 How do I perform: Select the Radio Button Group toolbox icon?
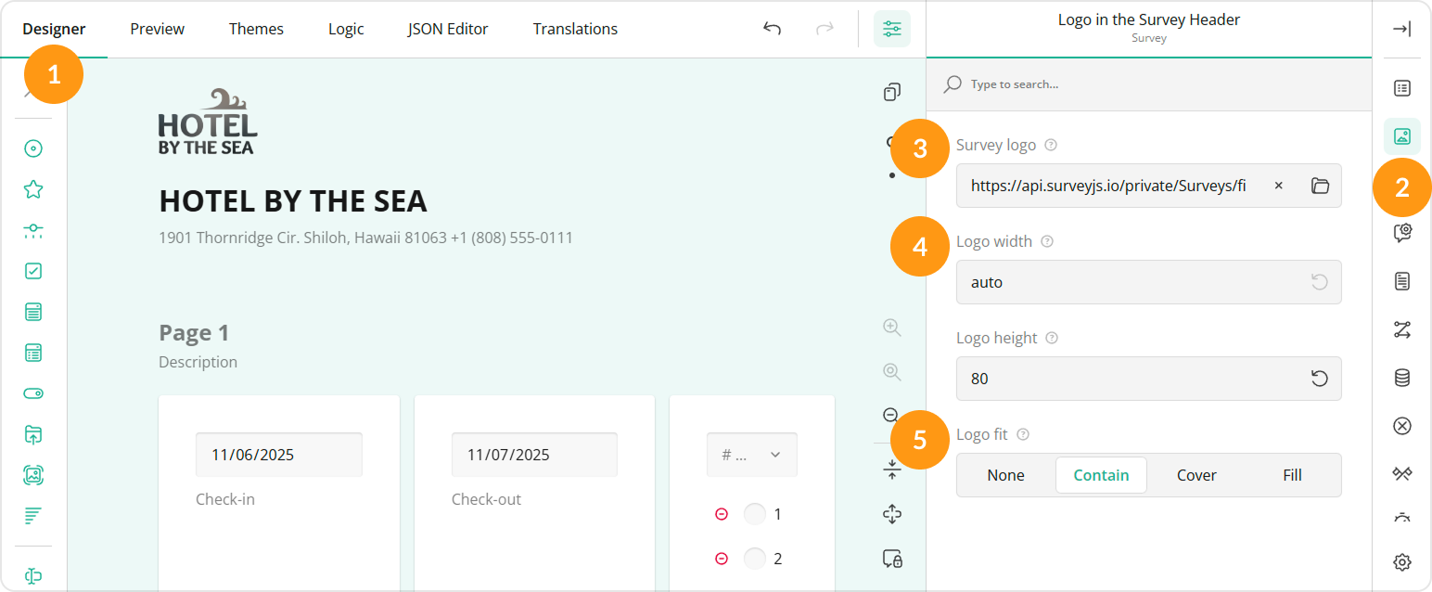[33, 148]
